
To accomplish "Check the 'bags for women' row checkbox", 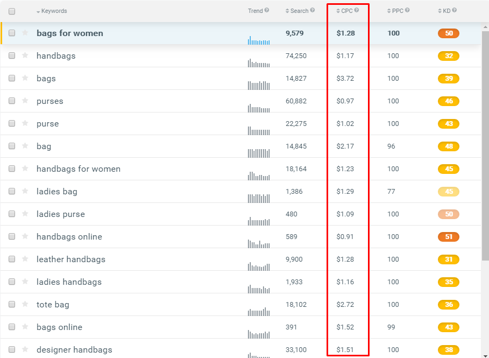I will tap(12, 33).
